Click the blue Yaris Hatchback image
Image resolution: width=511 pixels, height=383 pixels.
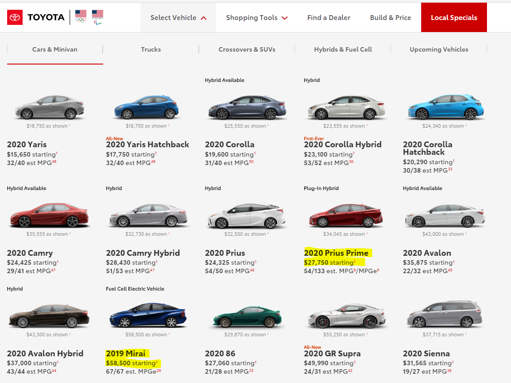[146, 107]
